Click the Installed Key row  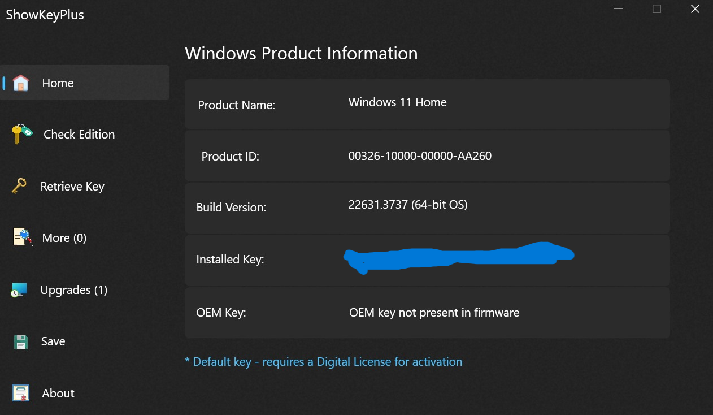point(427,260)
